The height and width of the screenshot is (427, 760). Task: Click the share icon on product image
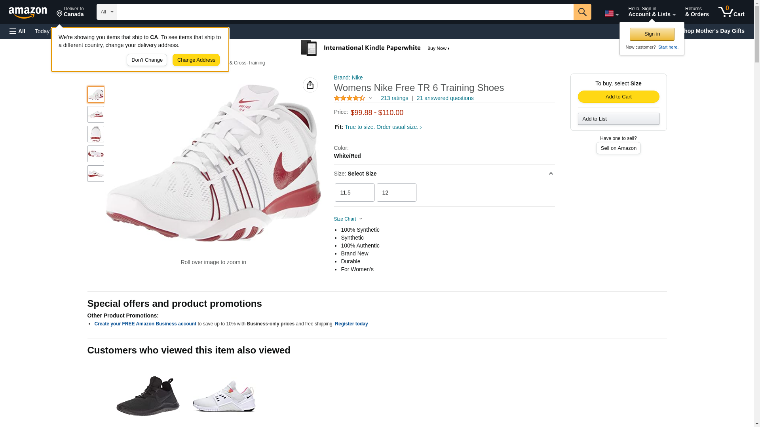tap(310, 85)
